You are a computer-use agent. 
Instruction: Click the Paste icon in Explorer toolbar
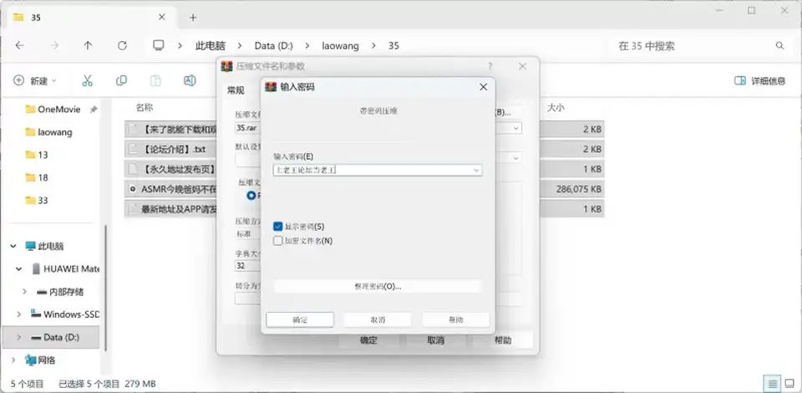point(155,80)
